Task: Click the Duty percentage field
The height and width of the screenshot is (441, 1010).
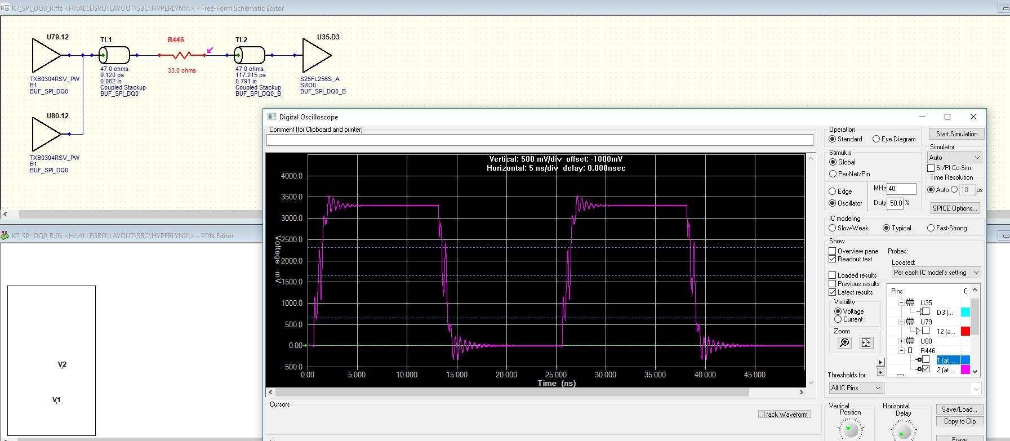Action: coord(896,203)
